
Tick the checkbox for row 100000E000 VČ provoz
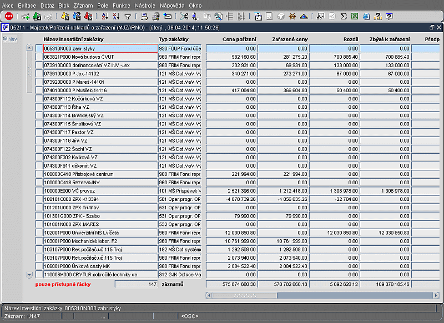pyautogui.click(x=39, y=191)
